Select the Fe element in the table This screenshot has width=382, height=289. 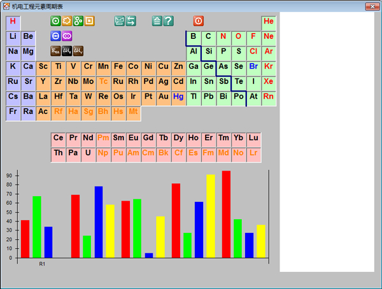[118, 66]
